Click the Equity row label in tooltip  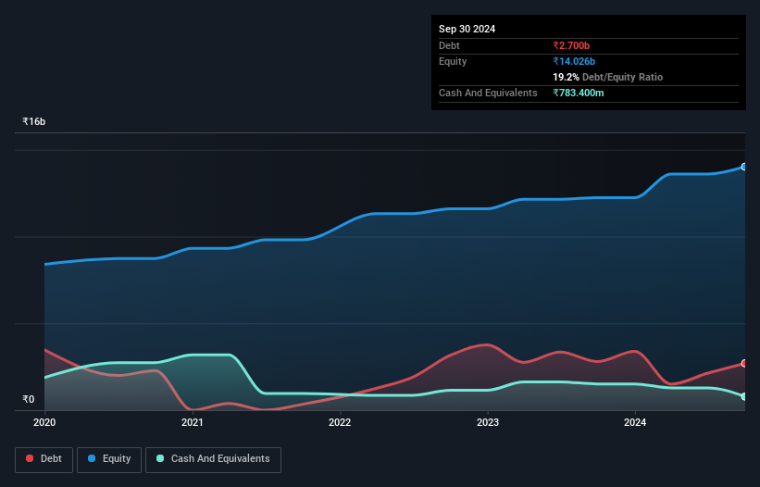click(x=453, y=61)
